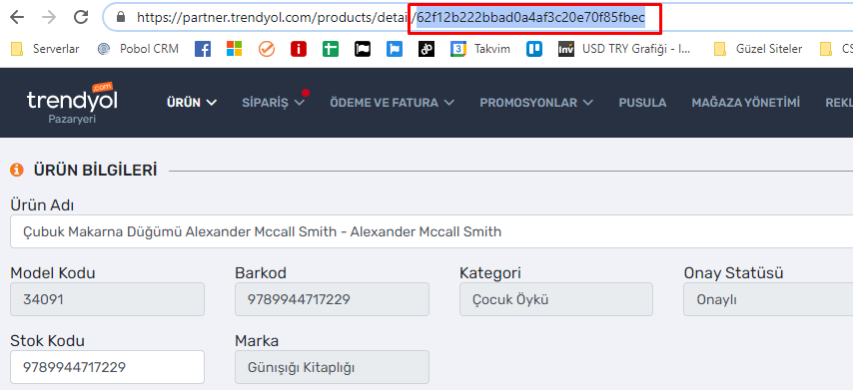This screenshot has height=390, width=853.
Task: Click the Model Kodu field 34091
Action: (107, 299)
